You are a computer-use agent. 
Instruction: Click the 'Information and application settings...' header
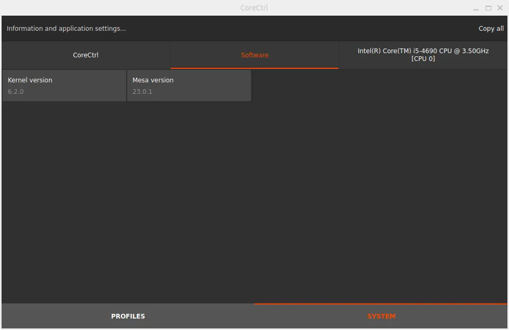tap(66, 29)
